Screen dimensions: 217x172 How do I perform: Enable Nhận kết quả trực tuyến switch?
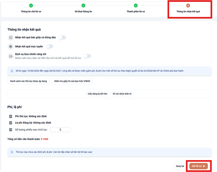(50, 46)
